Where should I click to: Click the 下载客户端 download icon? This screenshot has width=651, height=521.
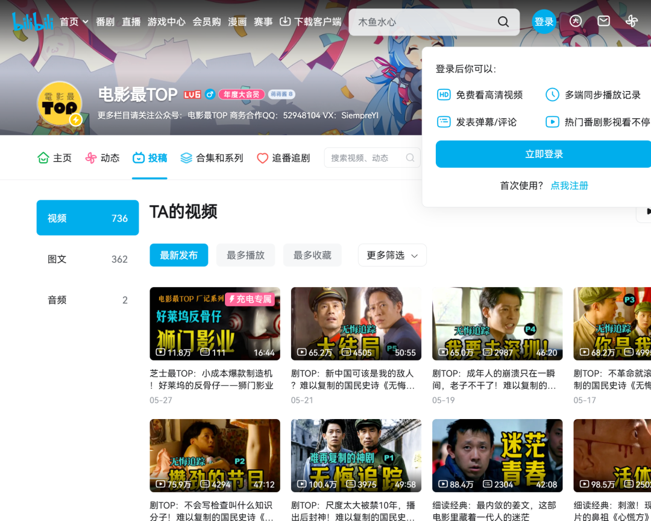point(285,21)
